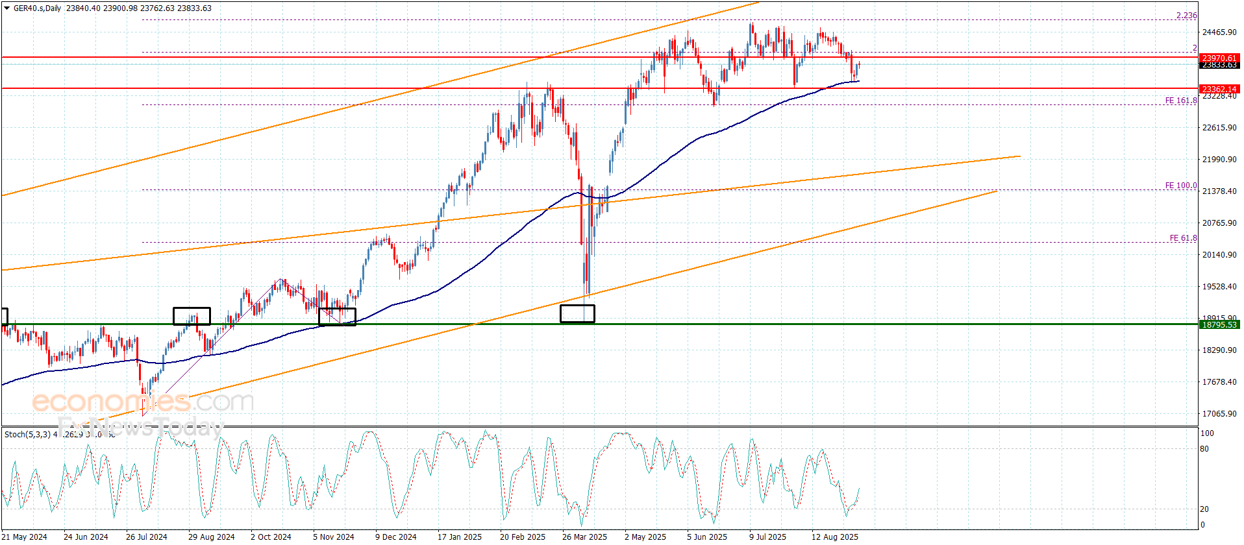The height and width of the screenshot is (545, 1244).
Task: Click the stochastic 100 level label
Action: [x=1207, y=433]
